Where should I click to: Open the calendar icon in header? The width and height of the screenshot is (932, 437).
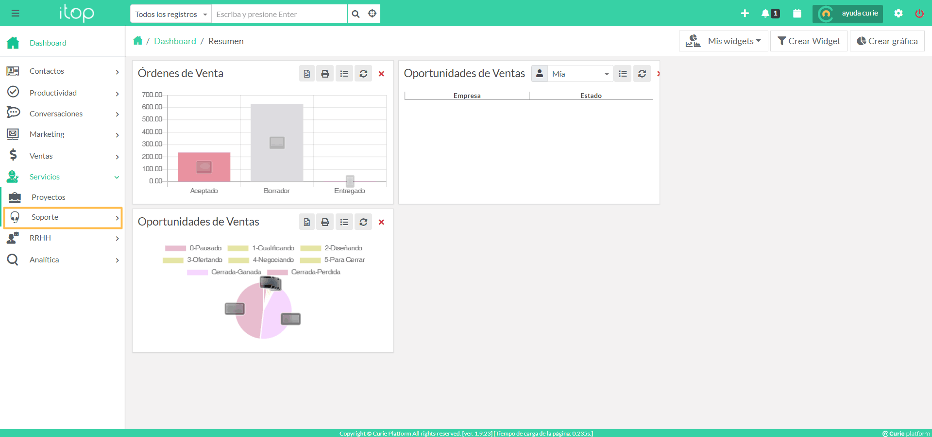(x=797, y=14)
